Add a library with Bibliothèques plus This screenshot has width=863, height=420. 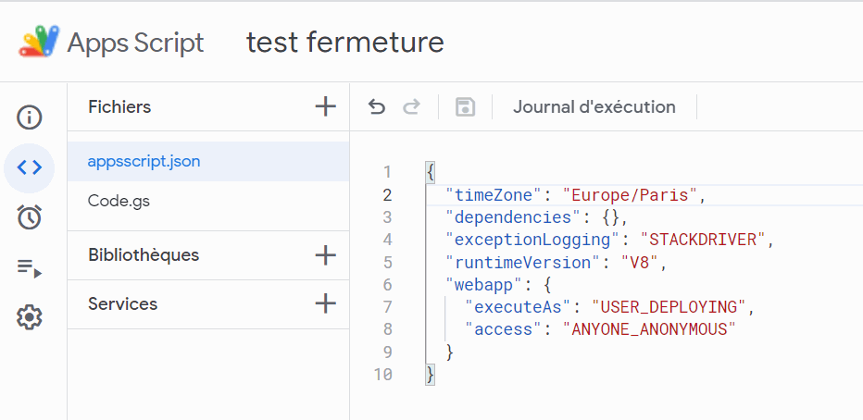[x=325, y=255]
